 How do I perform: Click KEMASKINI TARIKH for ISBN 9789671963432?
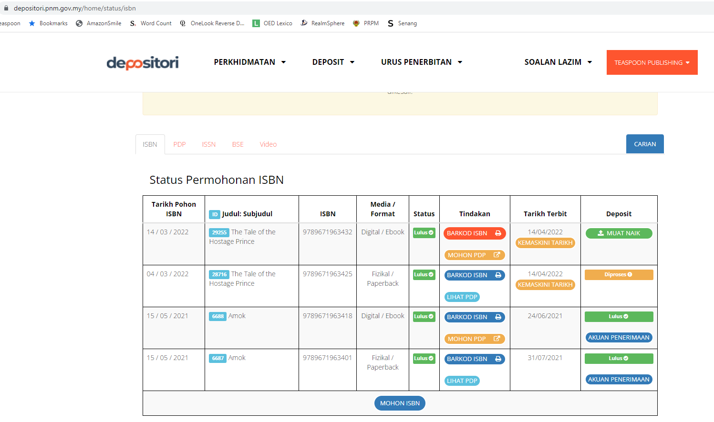pos(545,243)
